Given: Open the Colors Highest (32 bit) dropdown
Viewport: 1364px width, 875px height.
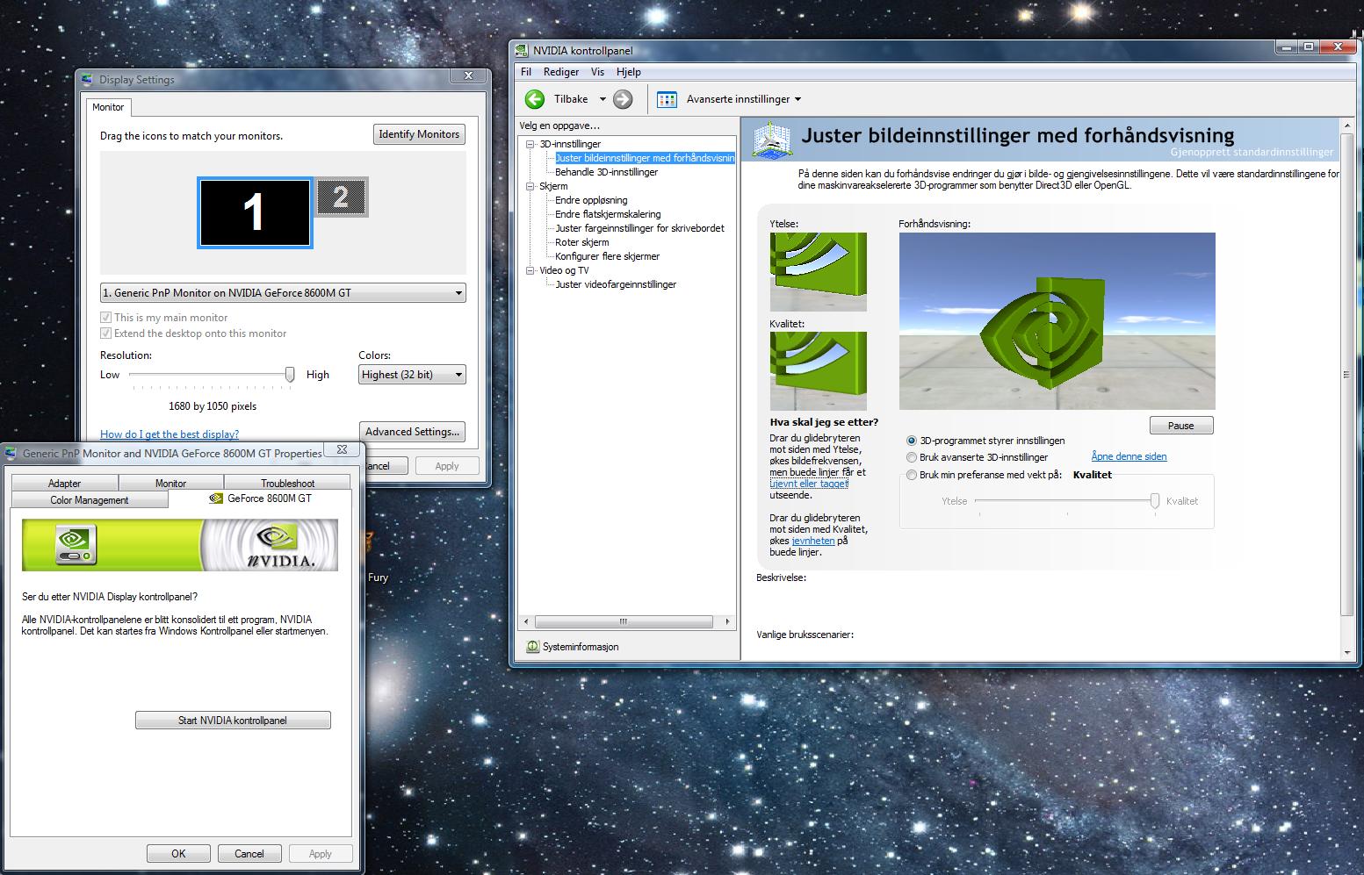Looking at the screenshot, I should (412, 375).
